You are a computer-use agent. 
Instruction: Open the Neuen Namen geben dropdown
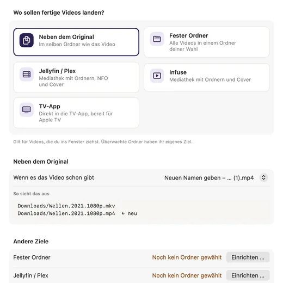[216, 177]
